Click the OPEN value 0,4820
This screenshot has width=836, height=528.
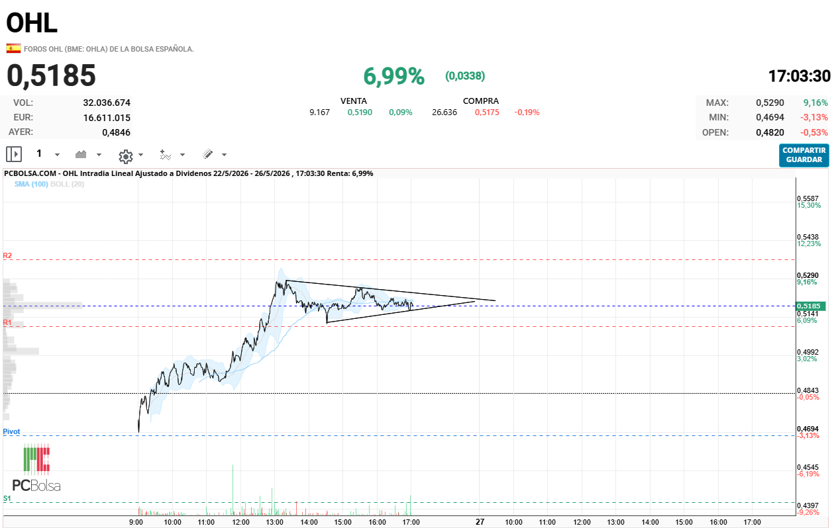tap(770, 132)
